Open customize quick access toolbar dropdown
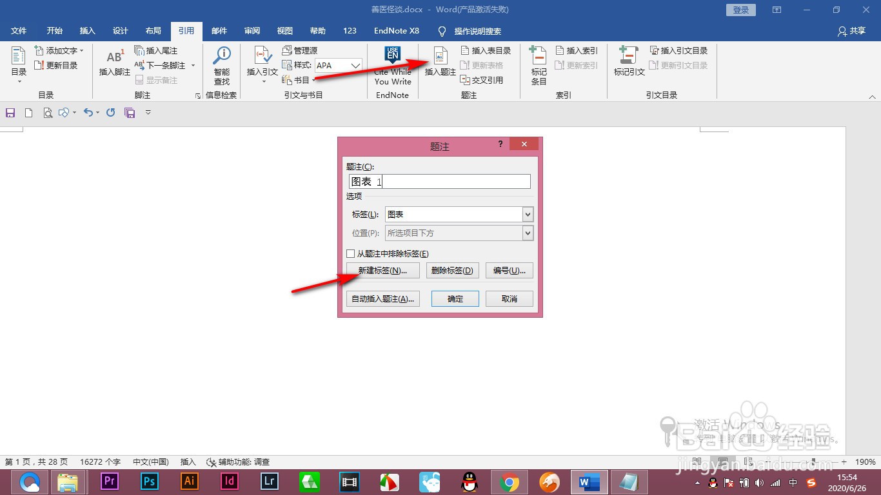 (x=148, y=113)
